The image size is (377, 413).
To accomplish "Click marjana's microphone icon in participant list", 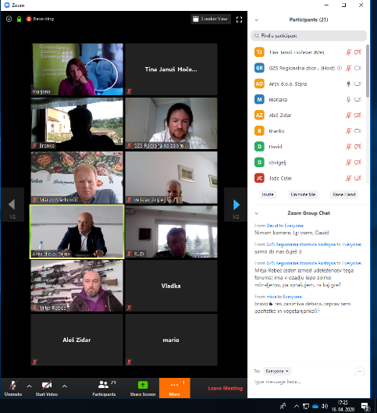I will [x=348, y=99].
